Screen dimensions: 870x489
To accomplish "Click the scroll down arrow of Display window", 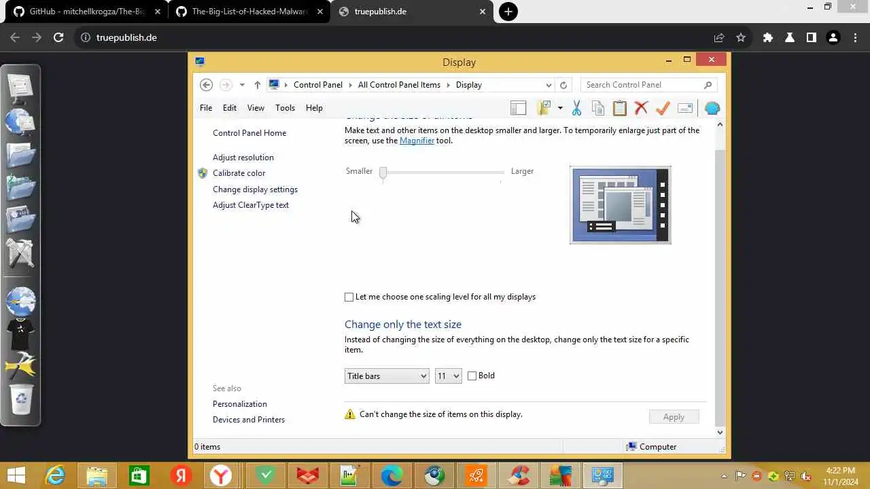I will [x=720, y=432].
